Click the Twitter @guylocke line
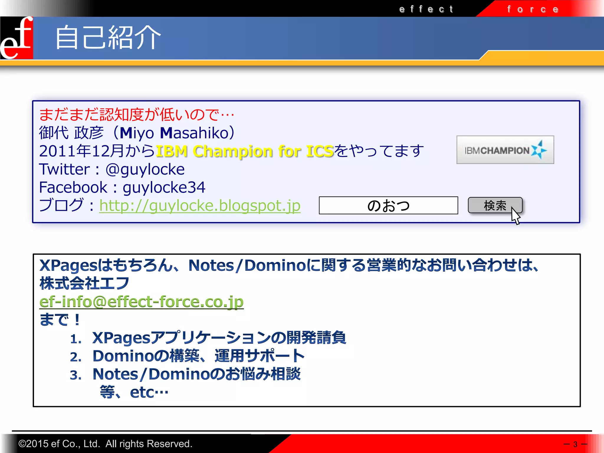Screen dimensions: 604x453 tap(112, 169)
